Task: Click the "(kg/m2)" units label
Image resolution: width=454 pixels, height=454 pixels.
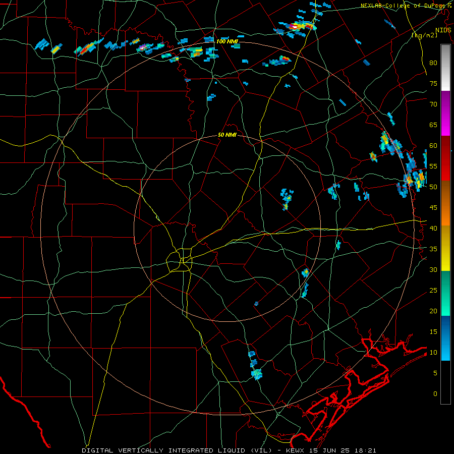Action: point(424,35)
